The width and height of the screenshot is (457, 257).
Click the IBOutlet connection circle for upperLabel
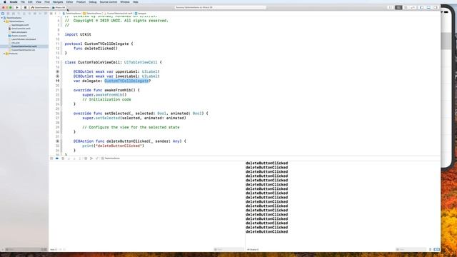[x=57, y=71]
